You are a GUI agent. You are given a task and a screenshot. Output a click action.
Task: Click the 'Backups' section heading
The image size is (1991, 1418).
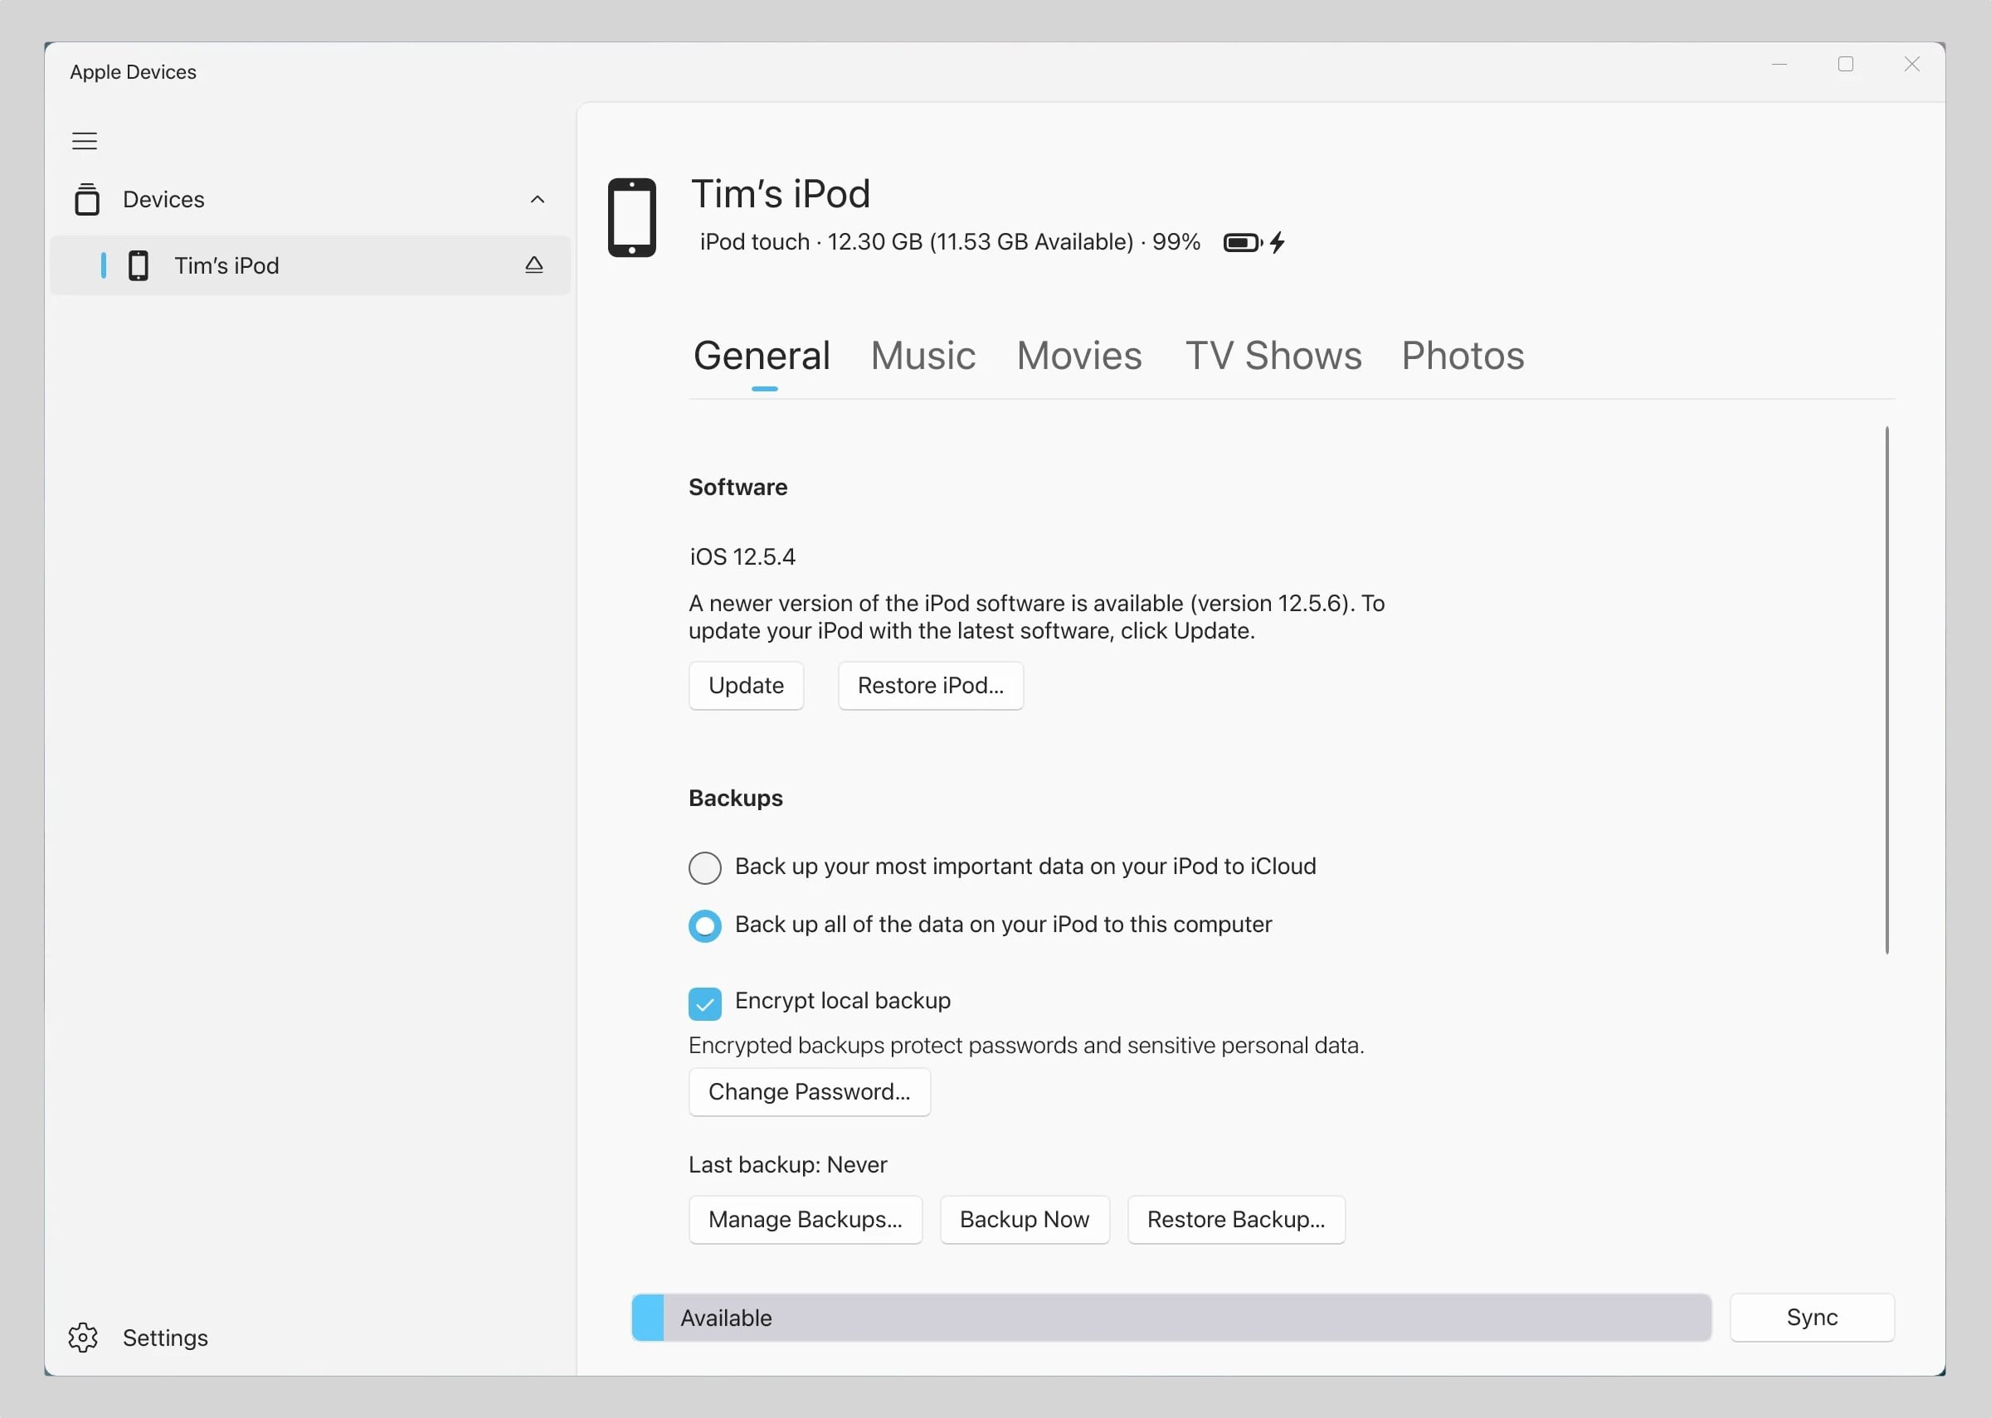tap(735, 798)
